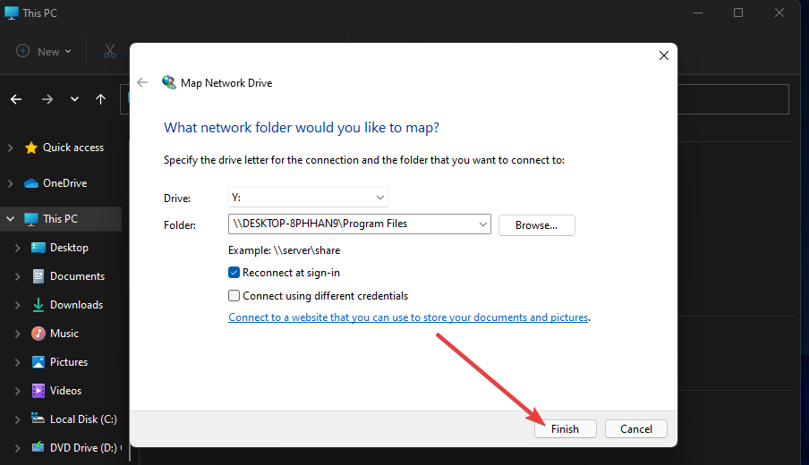Open the website storage connection link

click(x=408, y=317)
